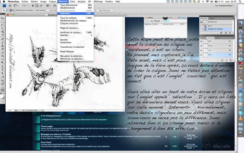Open Les indispensables workspace switcher

(224, 6)
